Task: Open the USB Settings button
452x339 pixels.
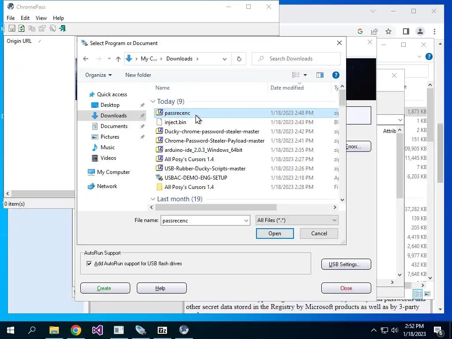Action: 346,264
